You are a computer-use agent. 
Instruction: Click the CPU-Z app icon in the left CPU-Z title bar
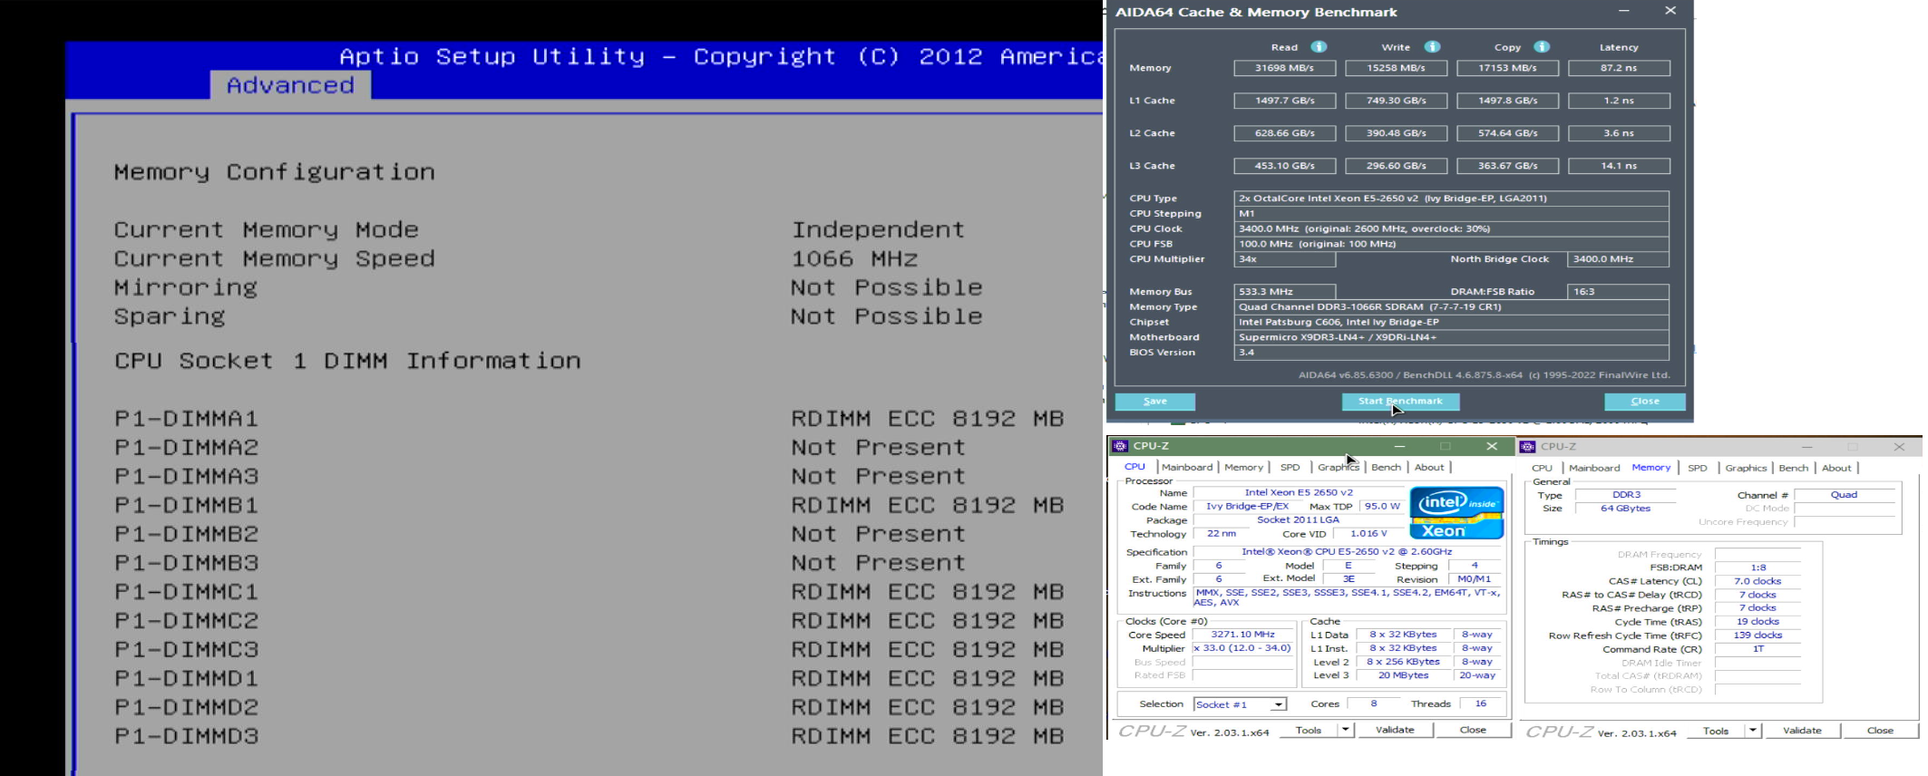[1121, 446]
